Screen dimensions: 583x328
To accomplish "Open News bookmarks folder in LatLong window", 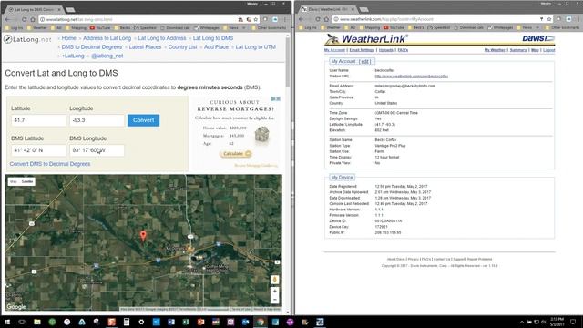I will pos(230,28).
